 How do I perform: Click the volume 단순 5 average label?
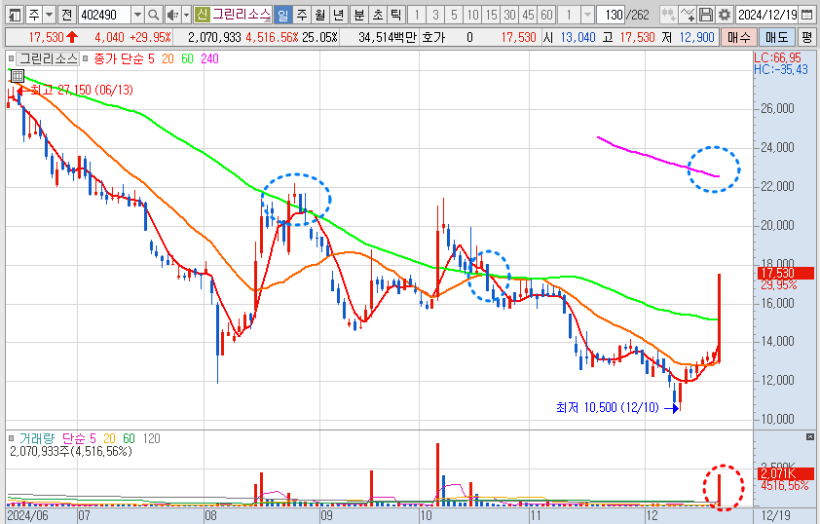coord(79,438)
